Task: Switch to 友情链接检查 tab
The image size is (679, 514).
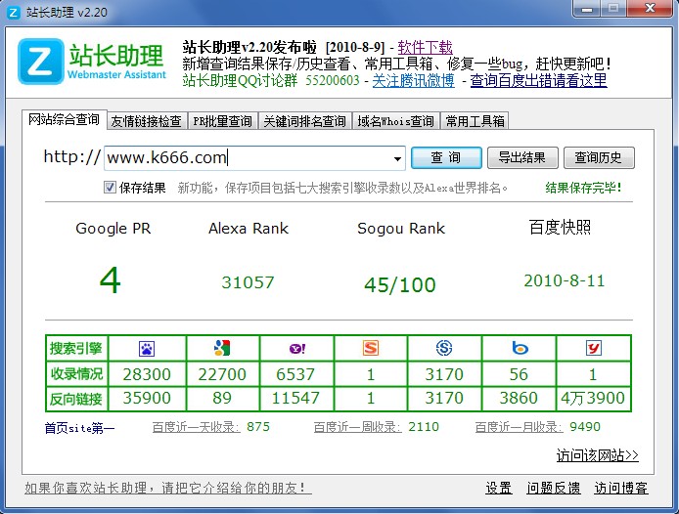Action: (x=147, y=121)
